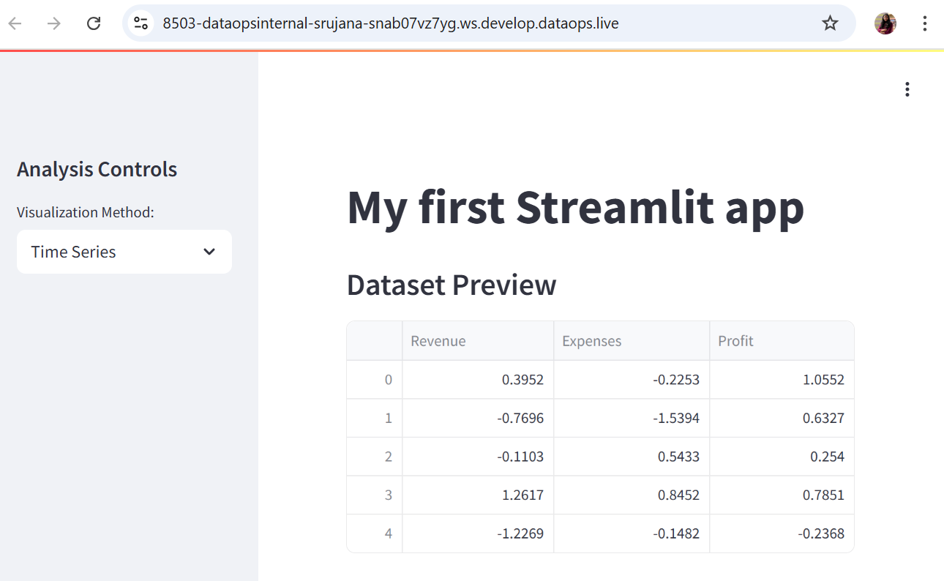
Task: Click the Profit column header
Action: click(782, 341)
